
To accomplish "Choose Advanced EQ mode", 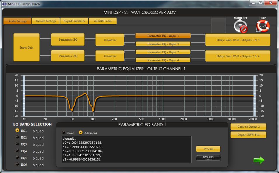I will [x=81, y=132].
